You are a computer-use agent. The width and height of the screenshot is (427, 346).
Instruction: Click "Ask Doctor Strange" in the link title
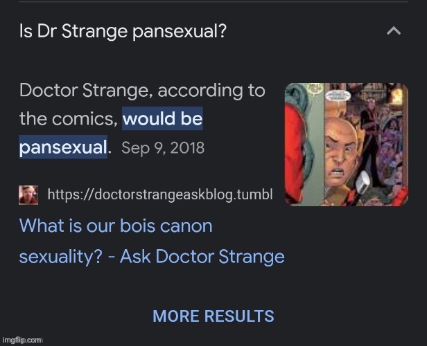pos(202,257)
